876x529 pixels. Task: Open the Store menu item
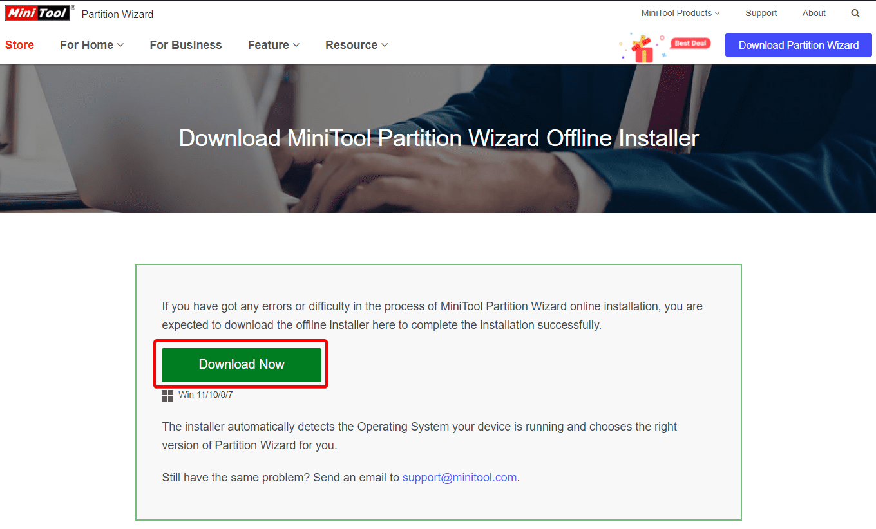tap(19, 45)
